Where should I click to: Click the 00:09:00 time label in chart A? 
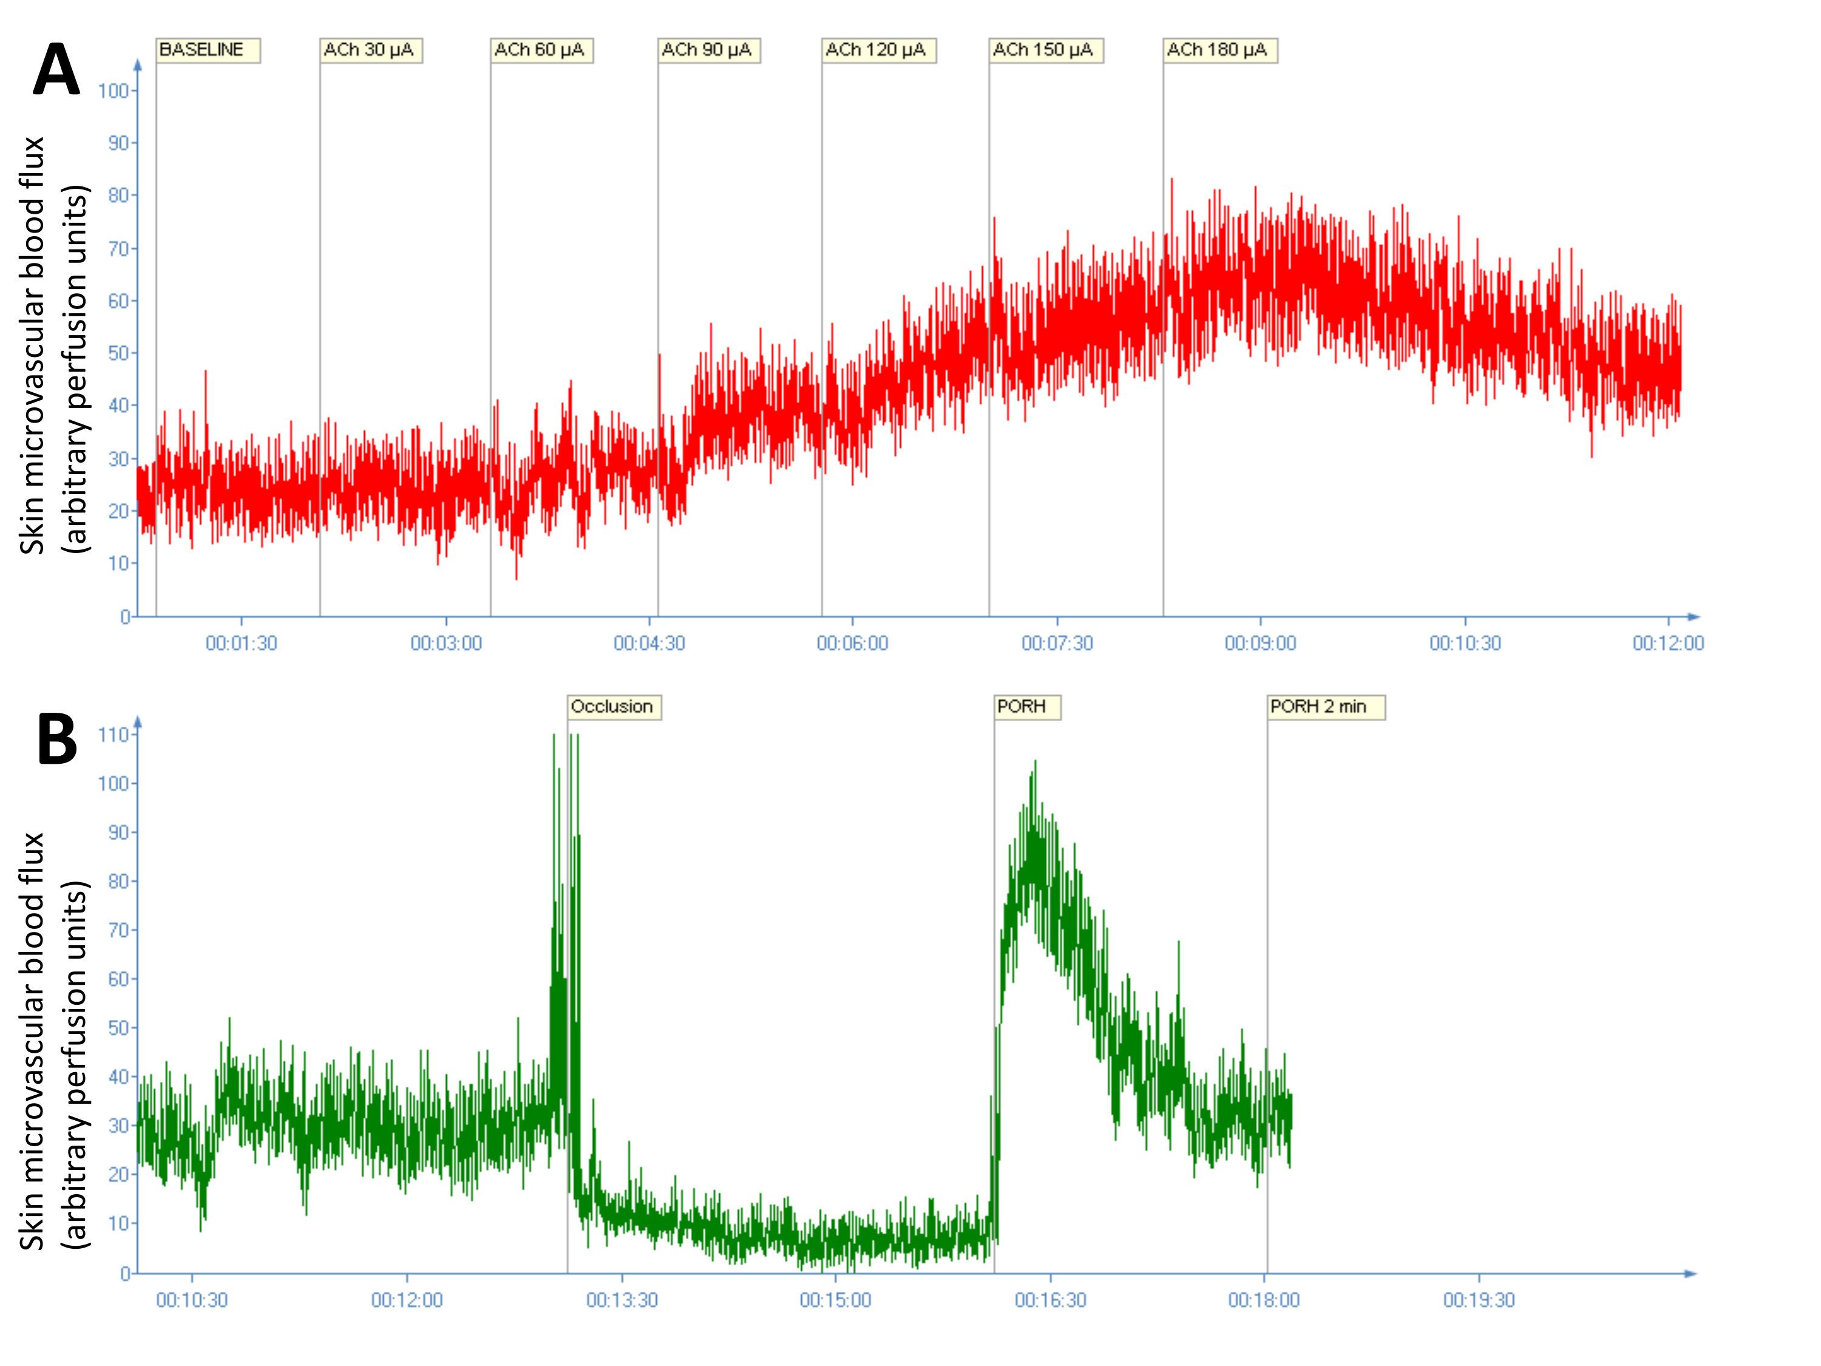click(x=1260, y=643)
